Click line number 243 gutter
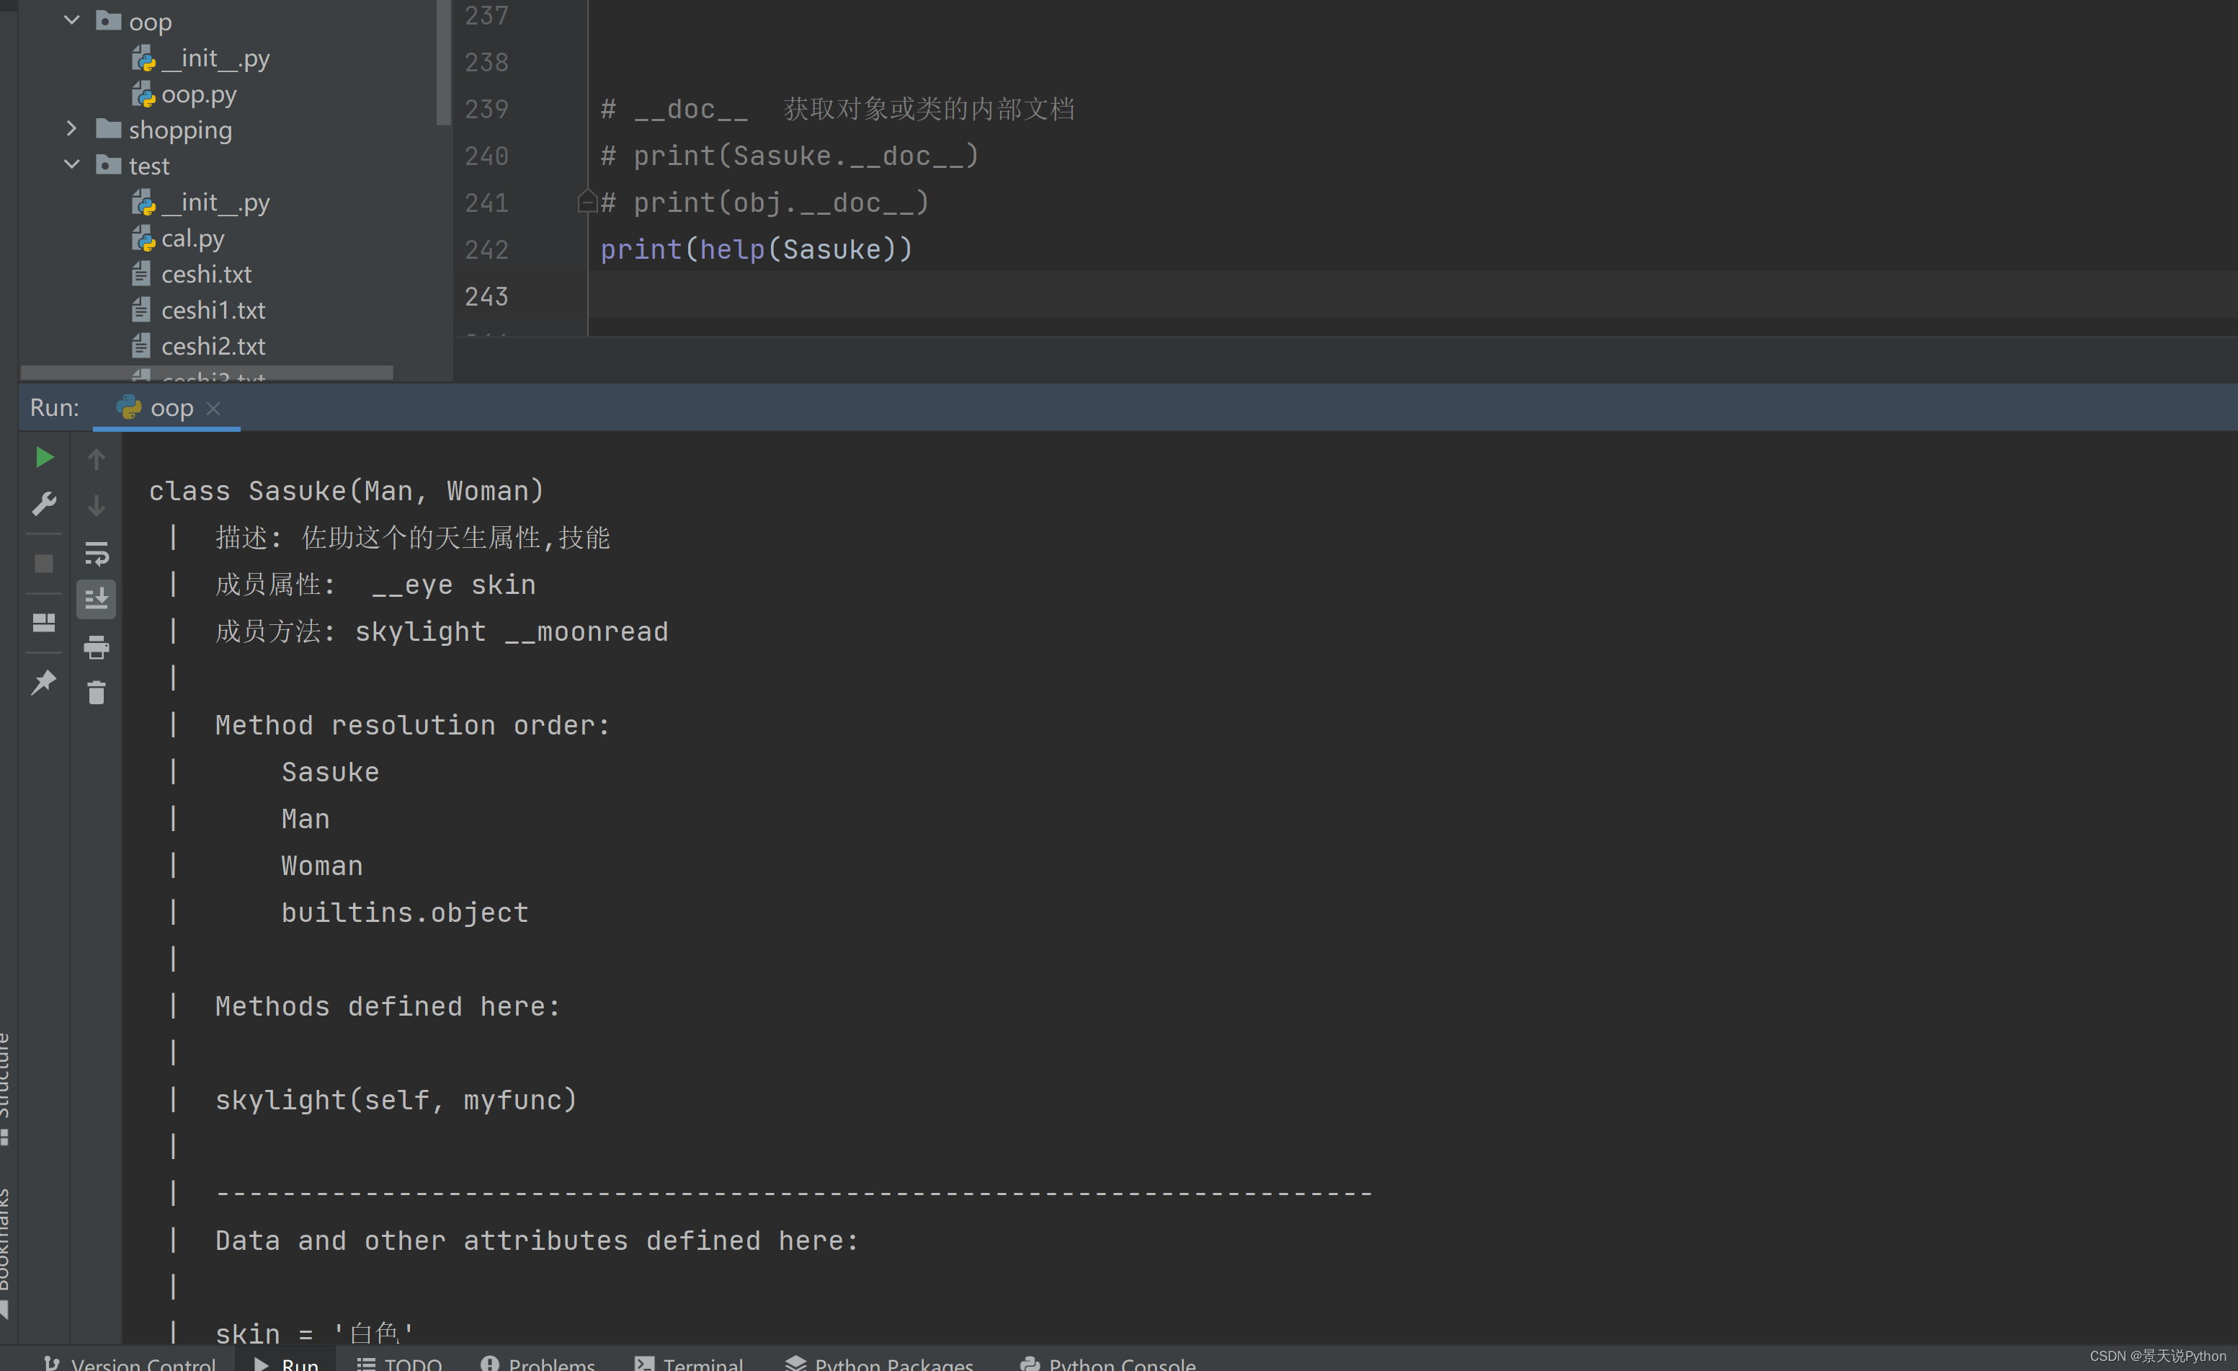2238x1371 pixels. point(487,296)
